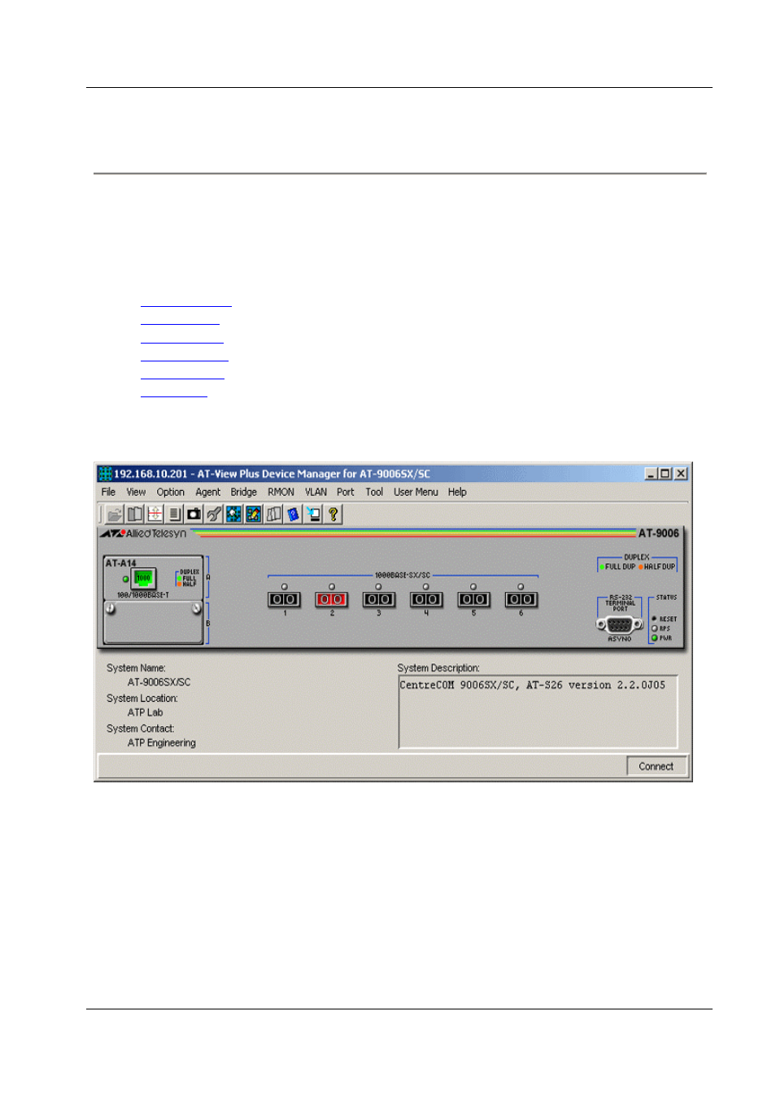Click the blue grid with pencil icon
This screenshot has width=776, height=1099.
click(x=253, y=514)
